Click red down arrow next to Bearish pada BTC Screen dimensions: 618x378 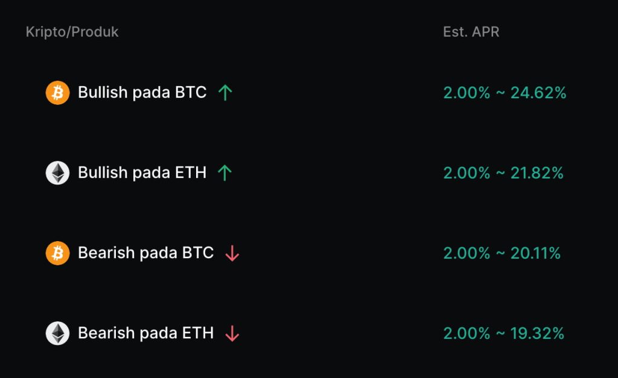coord(232,254)
